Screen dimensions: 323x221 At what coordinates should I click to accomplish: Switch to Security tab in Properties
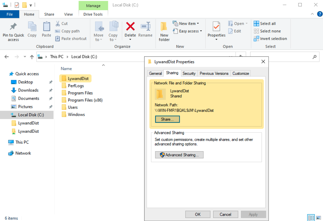point(189,73)
